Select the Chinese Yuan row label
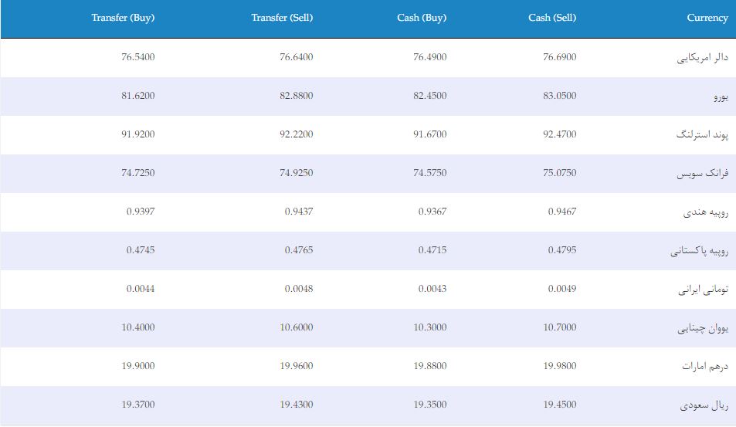Image resolution: width=736 pixels, height=427 pixels. point(703,328)
